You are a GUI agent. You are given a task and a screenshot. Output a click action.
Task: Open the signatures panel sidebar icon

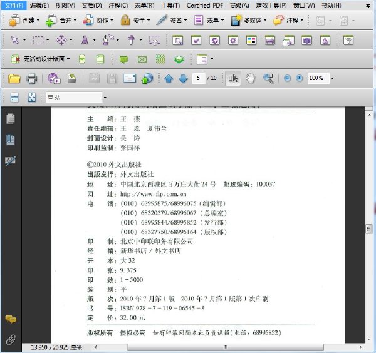tap(10, 161)
